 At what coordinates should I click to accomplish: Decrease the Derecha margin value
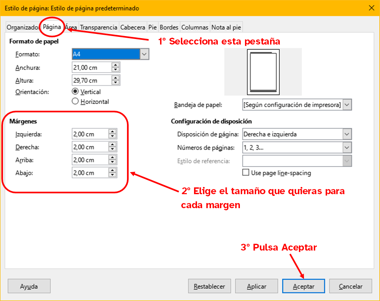point(112,150)
